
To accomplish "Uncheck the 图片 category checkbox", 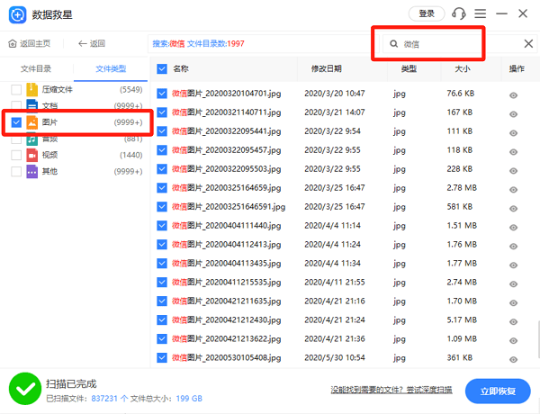I will pos(16,122).
